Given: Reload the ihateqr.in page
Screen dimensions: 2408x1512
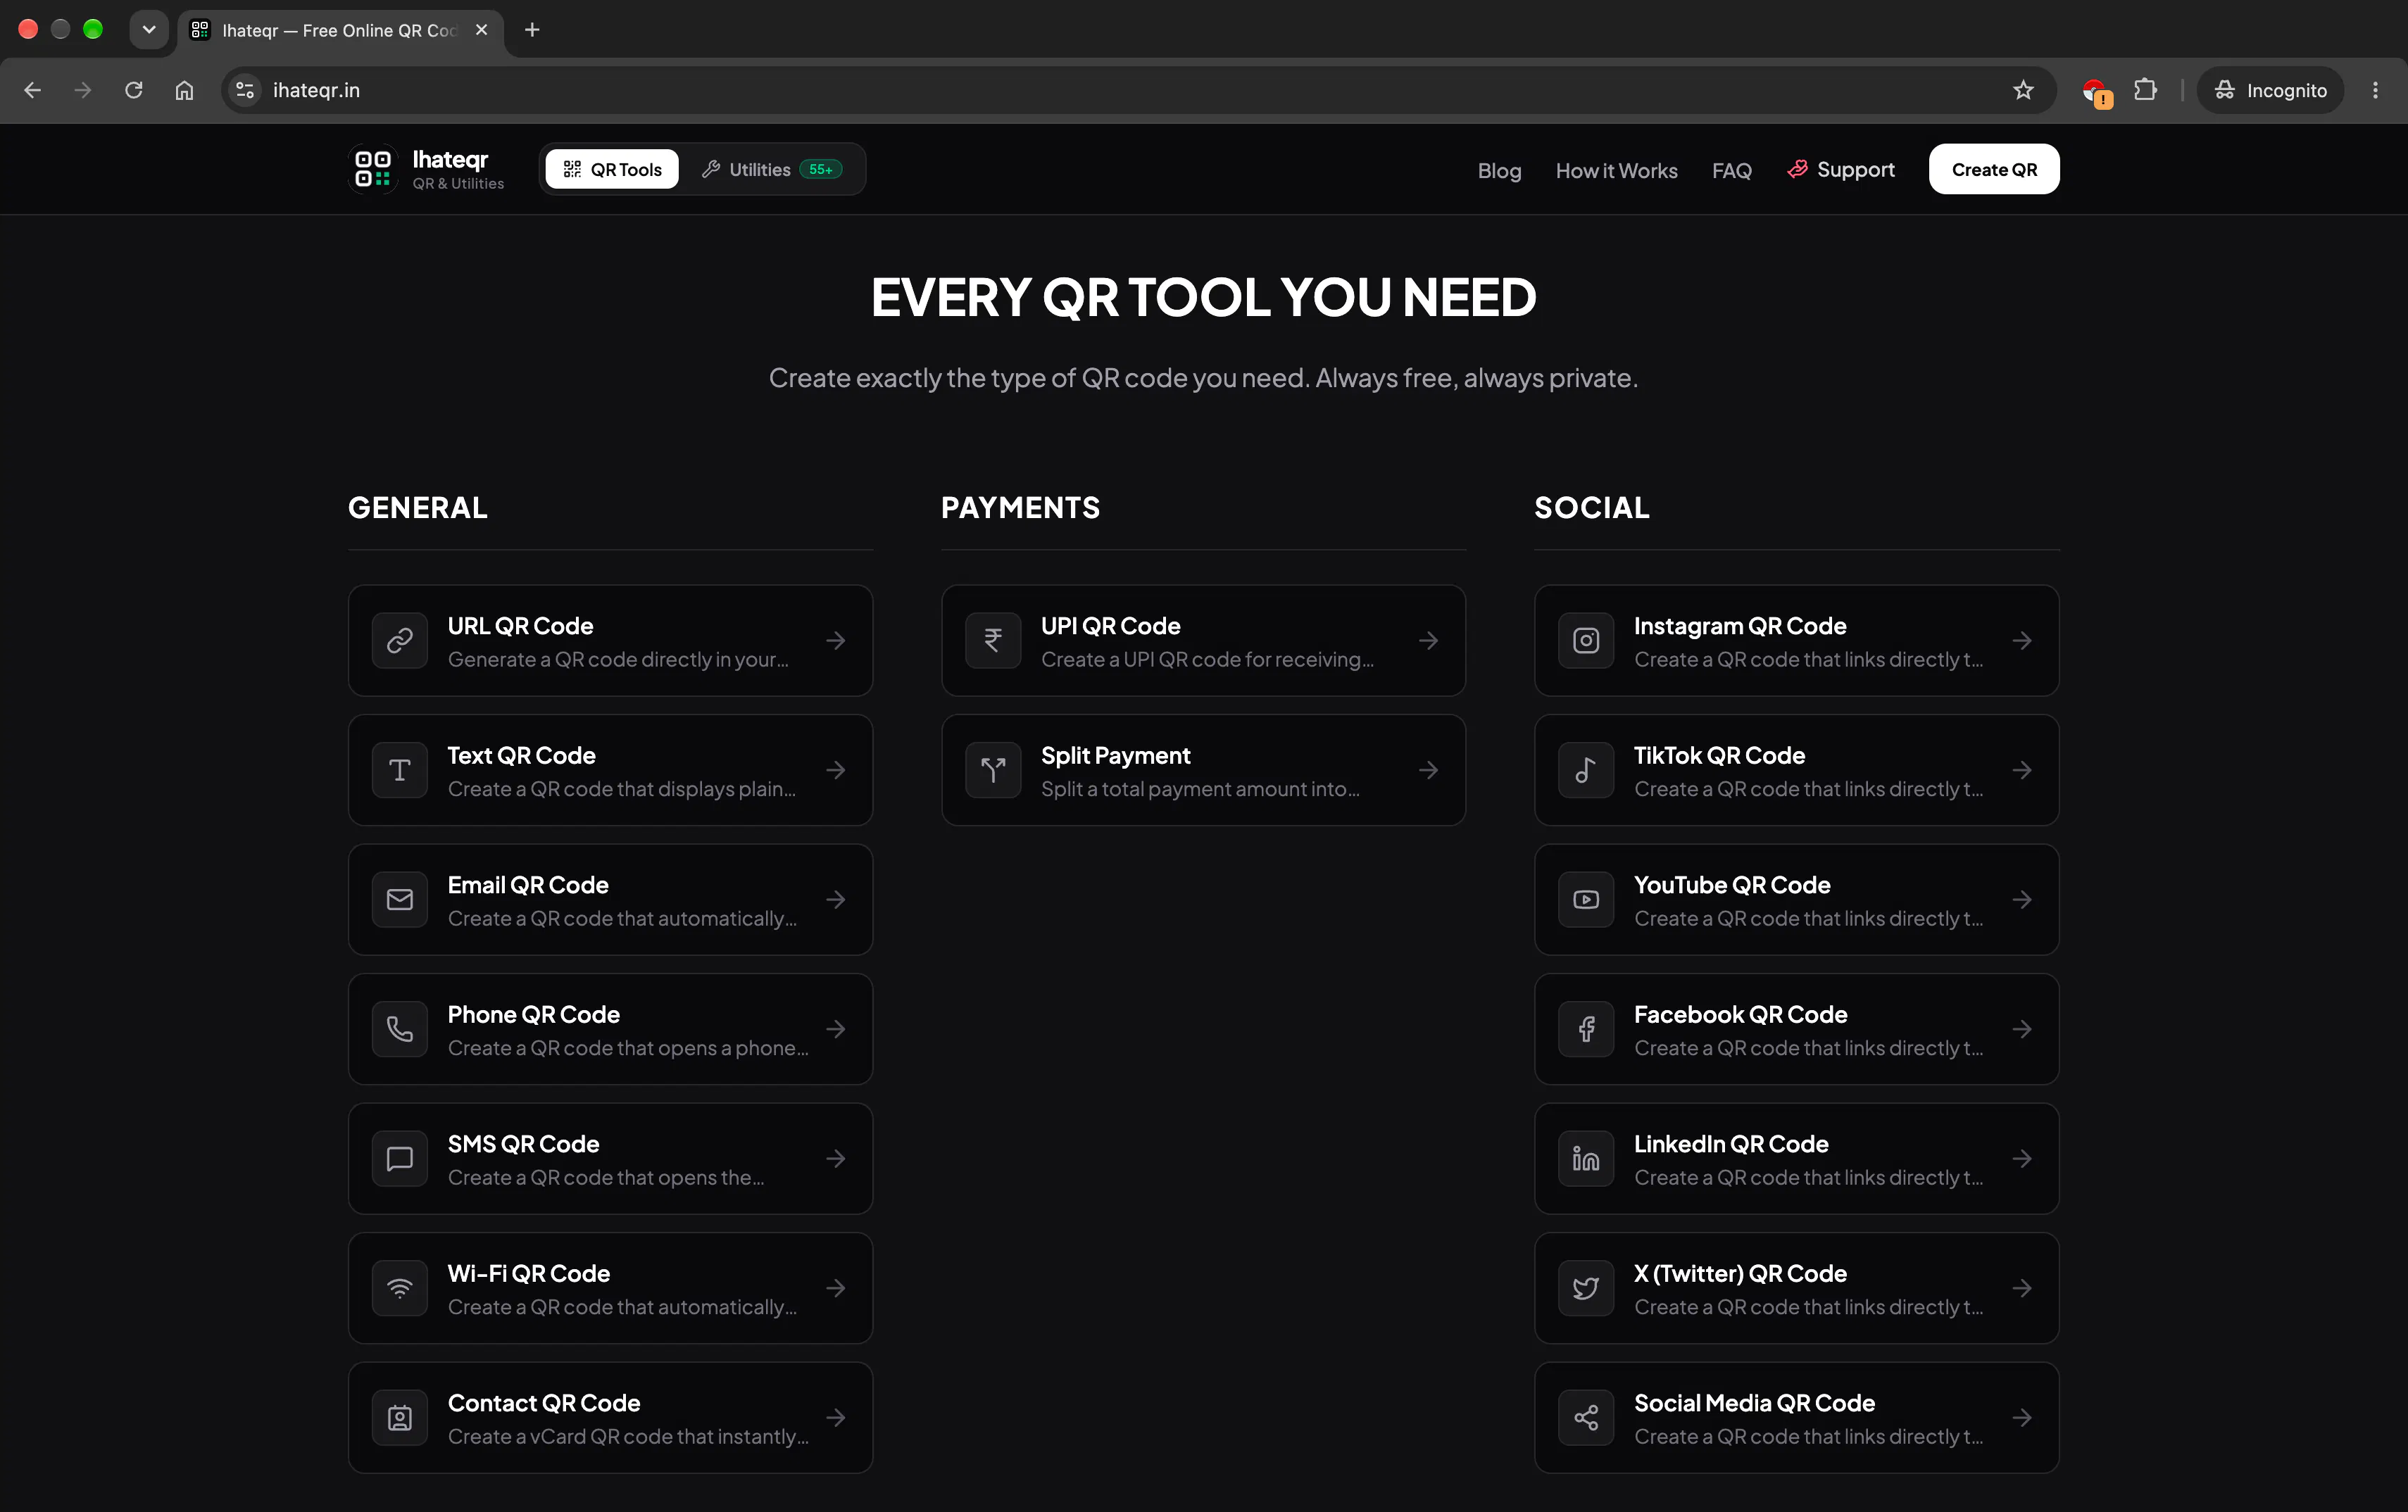Looking at the screenshot, I should pyautogui.click(x=133, y=90).
